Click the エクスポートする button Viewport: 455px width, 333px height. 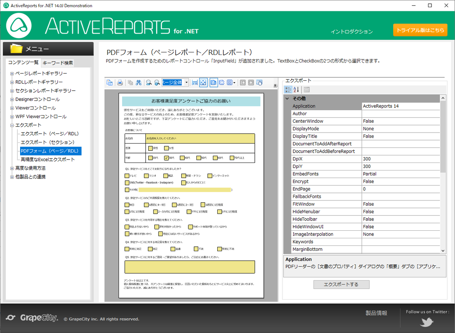click(341, 284)
